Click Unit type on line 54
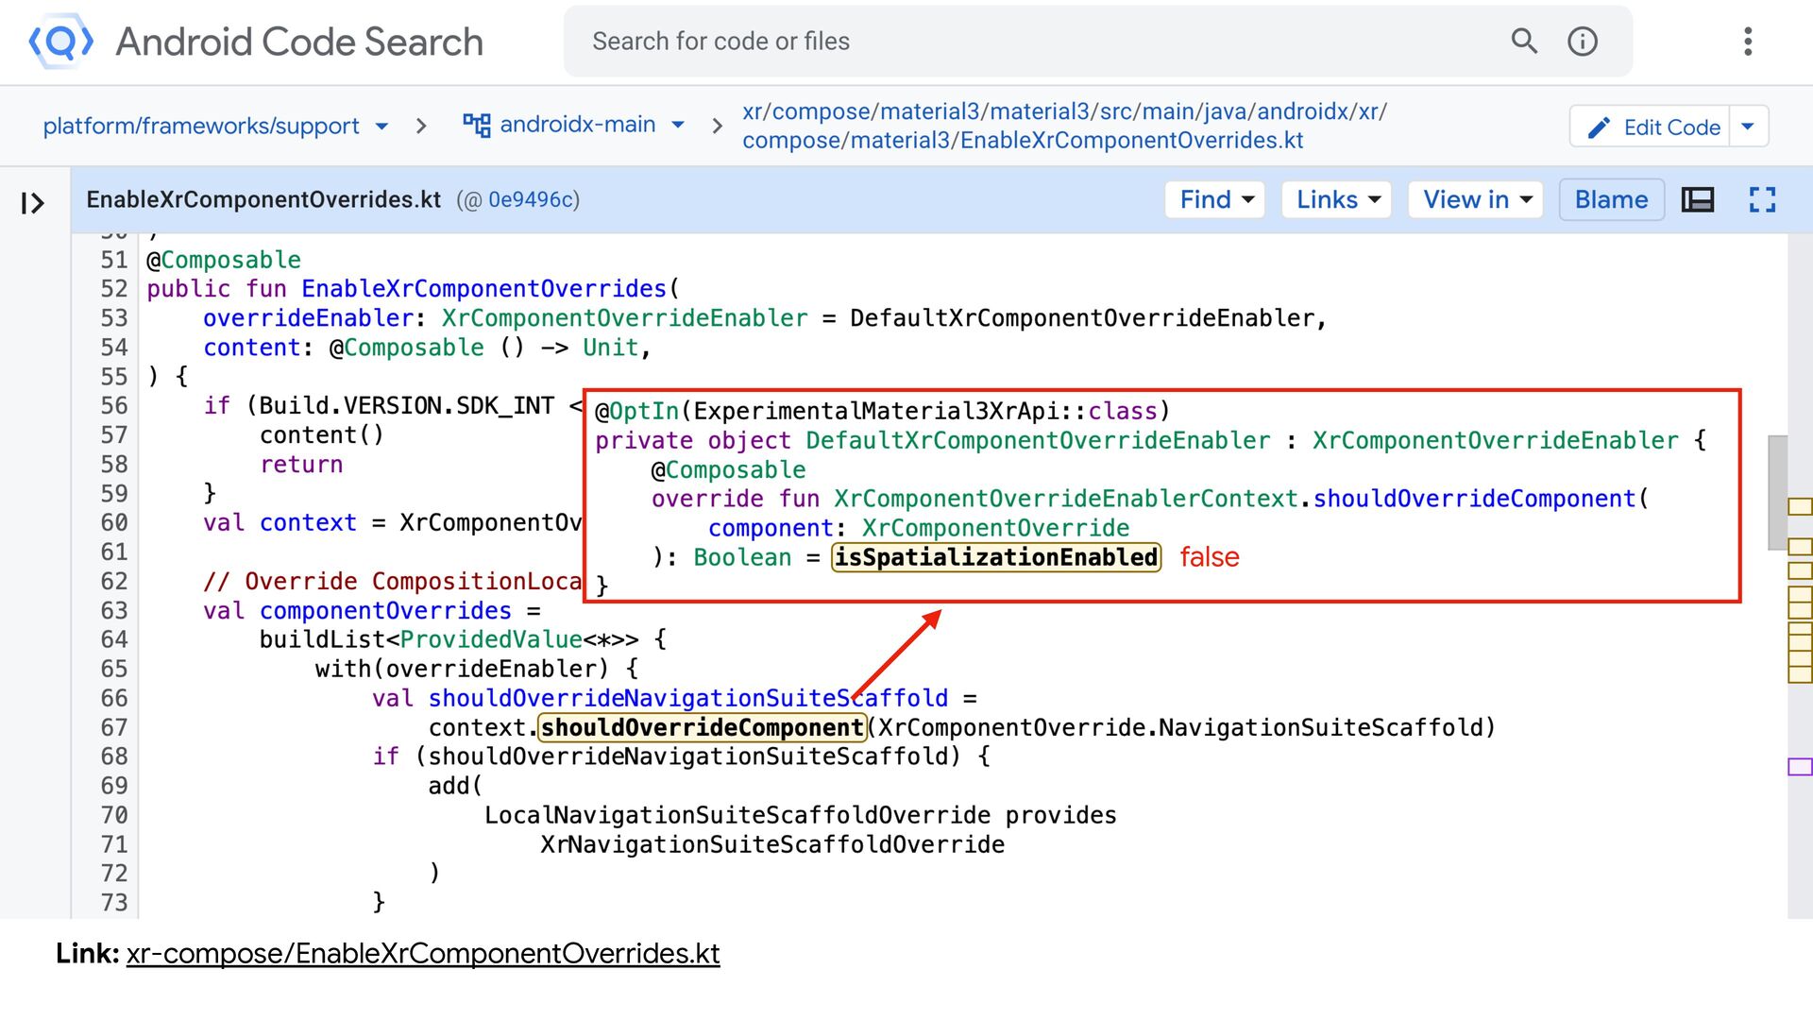 (610, 348)
